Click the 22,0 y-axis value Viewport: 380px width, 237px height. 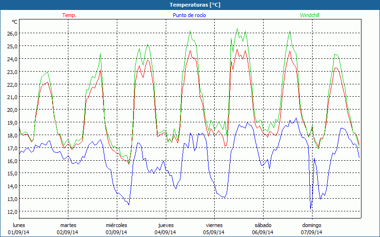point(11,84)
